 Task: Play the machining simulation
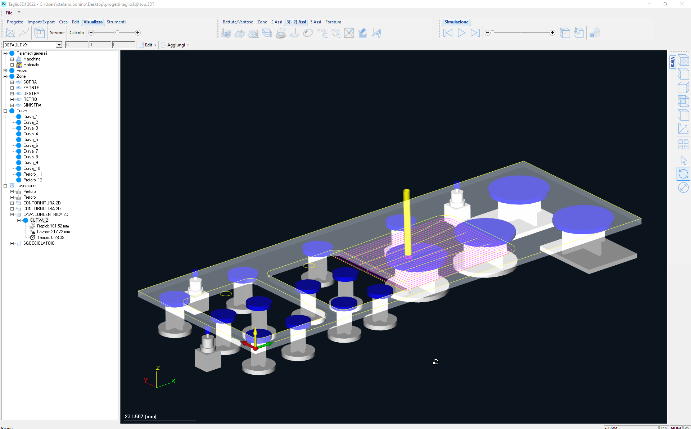coord(461,33)
